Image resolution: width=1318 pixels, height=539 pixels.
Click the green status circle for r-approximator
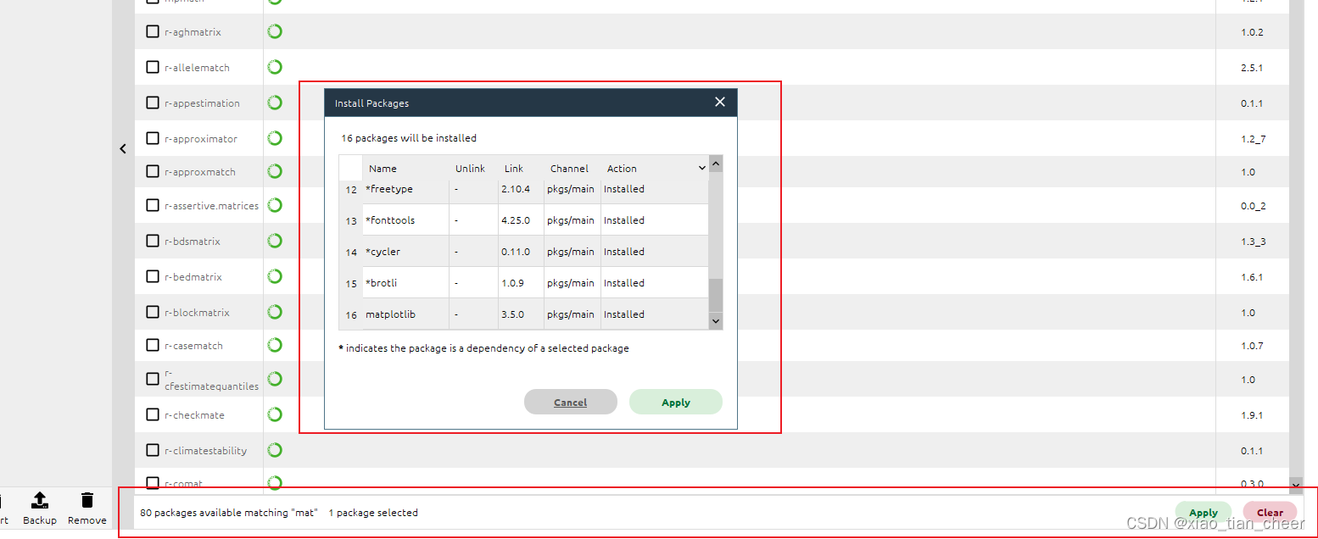pos(275,138)
